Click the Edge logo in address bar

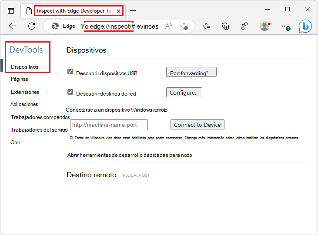pos(55,26)
